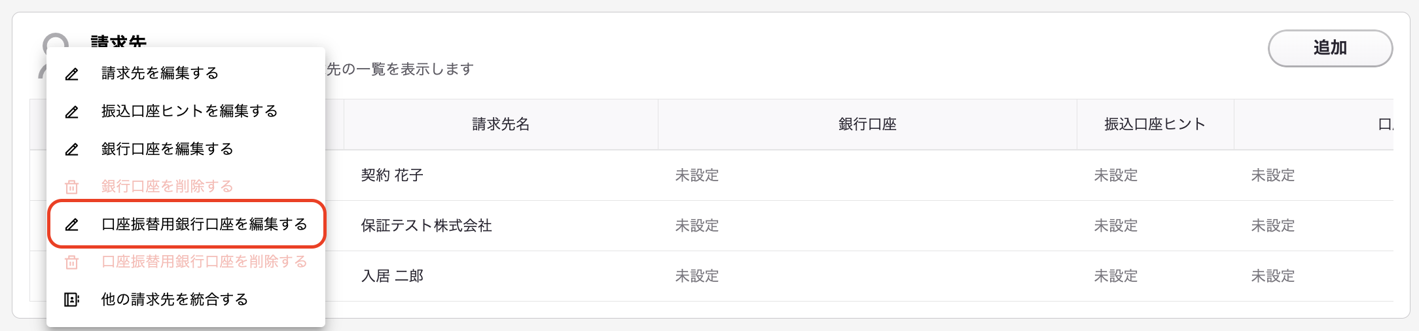Click pencil icon beside 口座振替用銀行口座を編集する
This screenshot has width=1419, height=331.
click(x=72, y=225)
